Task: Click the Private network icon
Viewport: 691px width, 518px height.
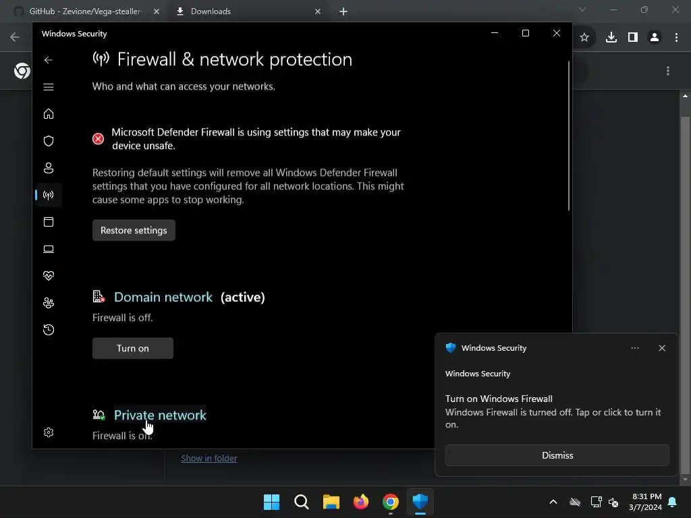Action: coord(99,415)
